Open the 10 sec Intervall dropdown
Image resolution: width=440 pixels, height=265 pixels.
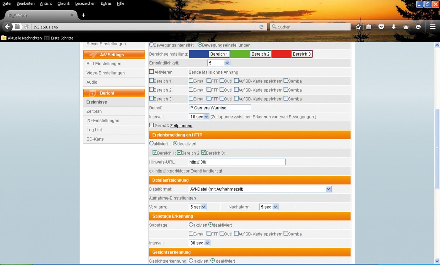[x=199, y=117]
